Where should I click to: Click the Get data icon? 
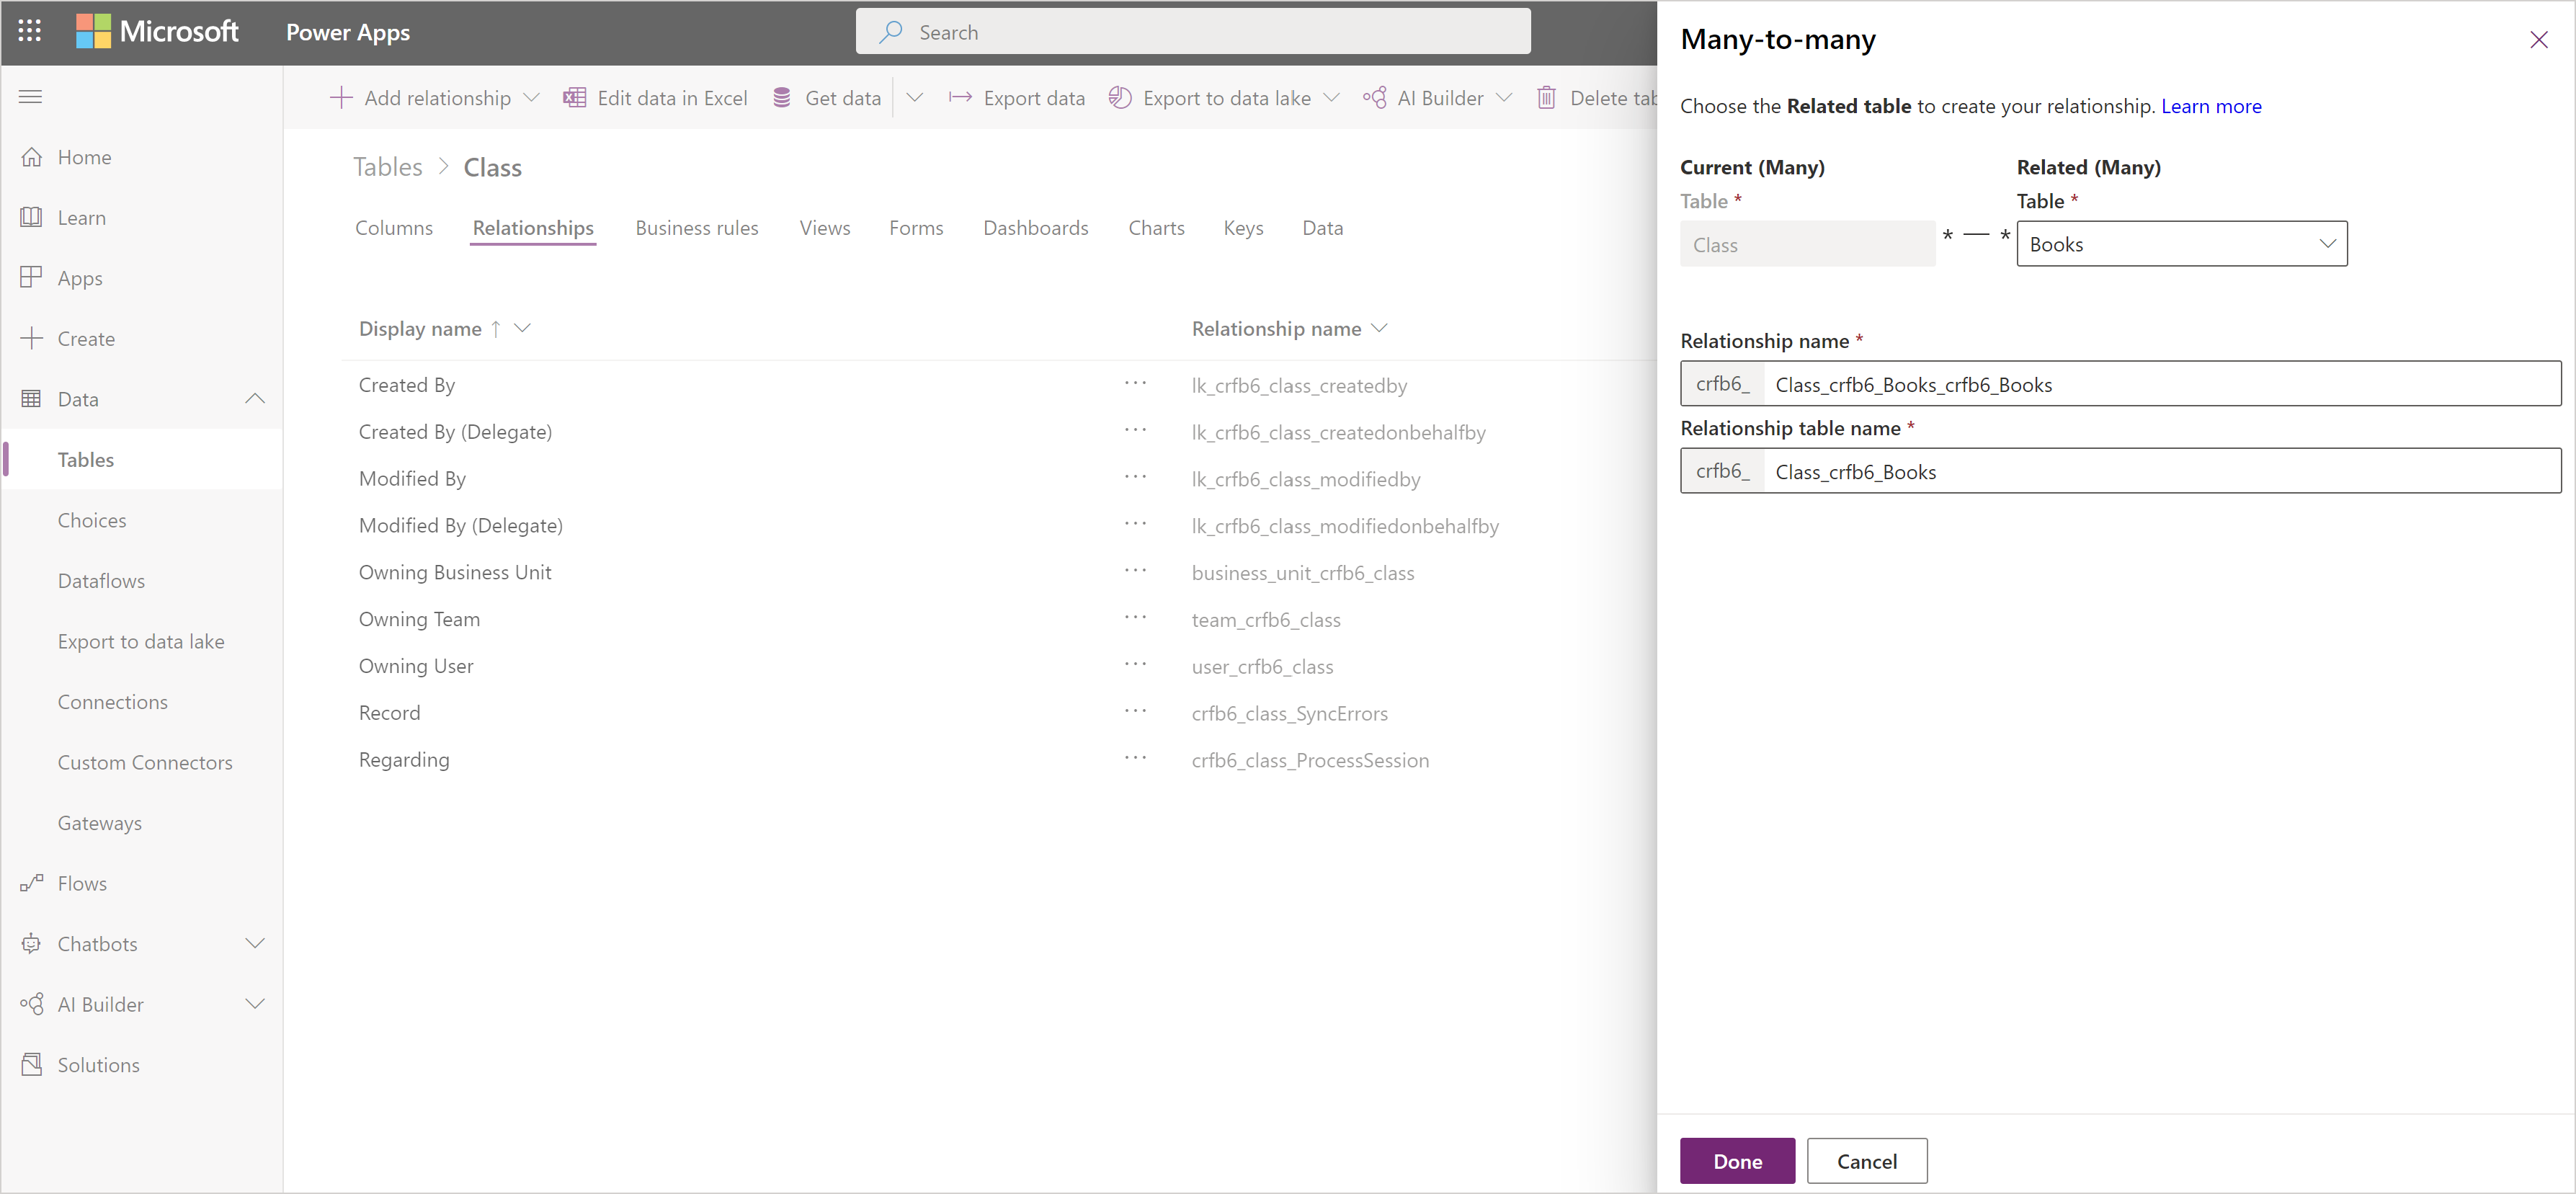pos(780,97)
